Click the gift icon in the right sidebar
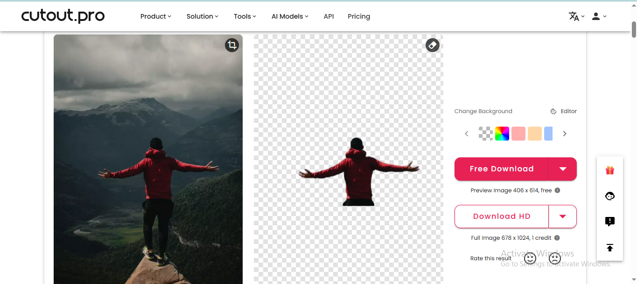This screenshot has height=284, width=637. 609,170
